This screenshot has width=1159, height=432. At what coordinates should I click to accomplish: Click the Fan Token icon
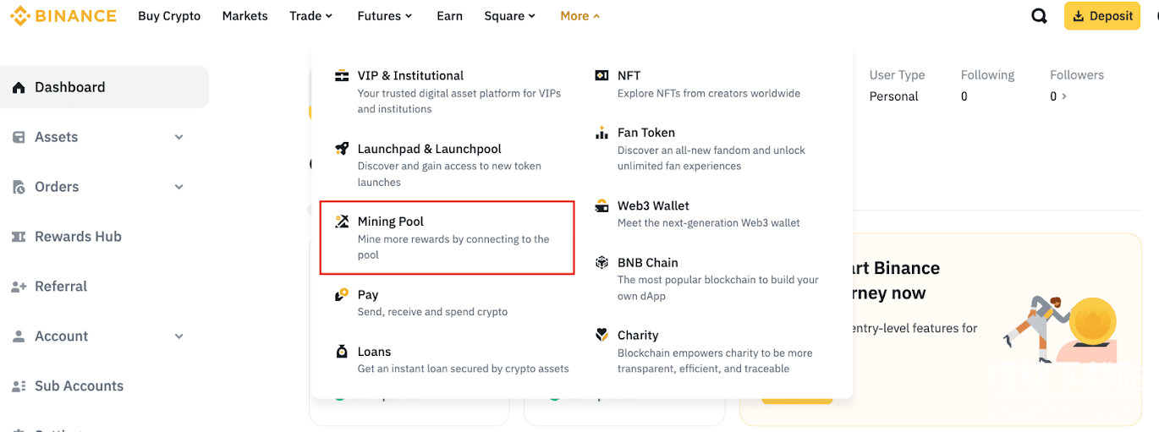click(x=601, y=133)
